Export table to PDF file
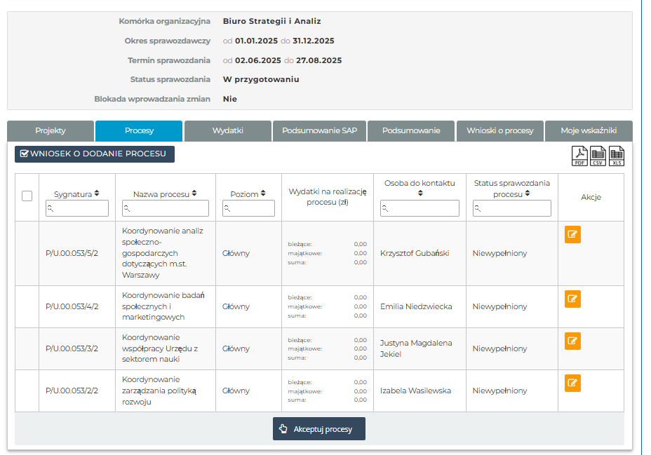The width and height of the screenshot is (651, 455). 579,156
